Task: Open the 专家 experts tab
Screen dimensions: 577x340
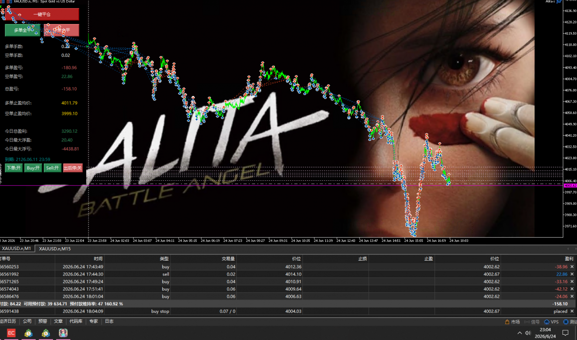Action: (93, 321)
